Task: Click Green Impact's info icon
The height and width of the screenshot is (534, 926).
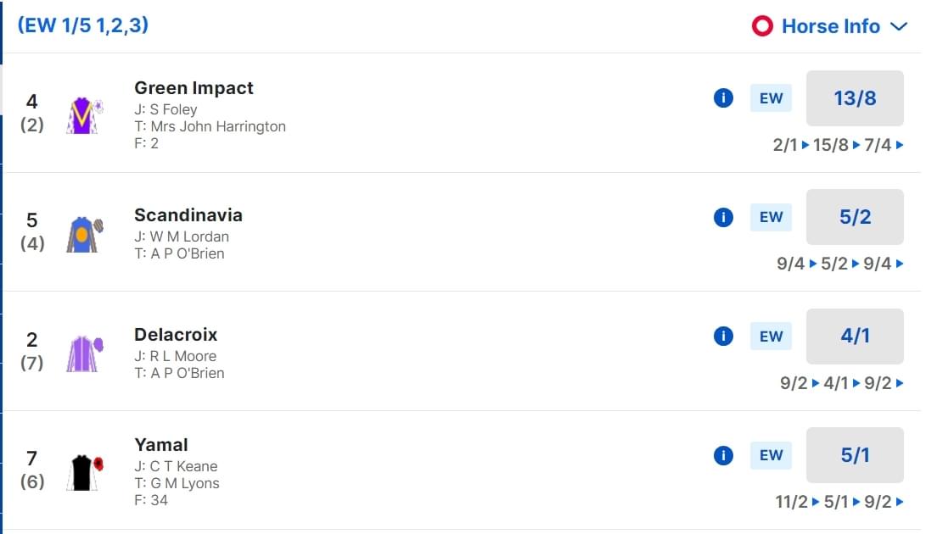Action: coord(723,98)
